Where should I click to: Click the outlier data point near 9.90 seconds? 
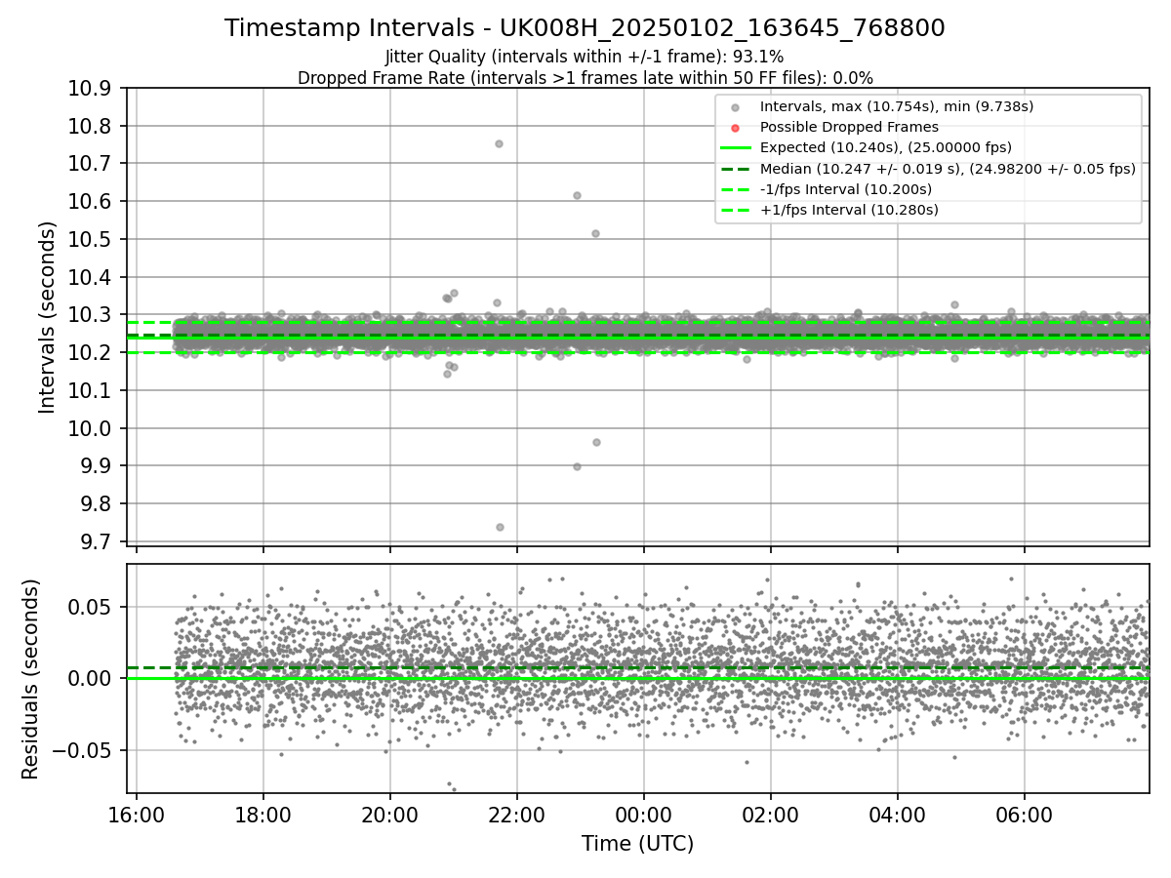tap(577, 466)
